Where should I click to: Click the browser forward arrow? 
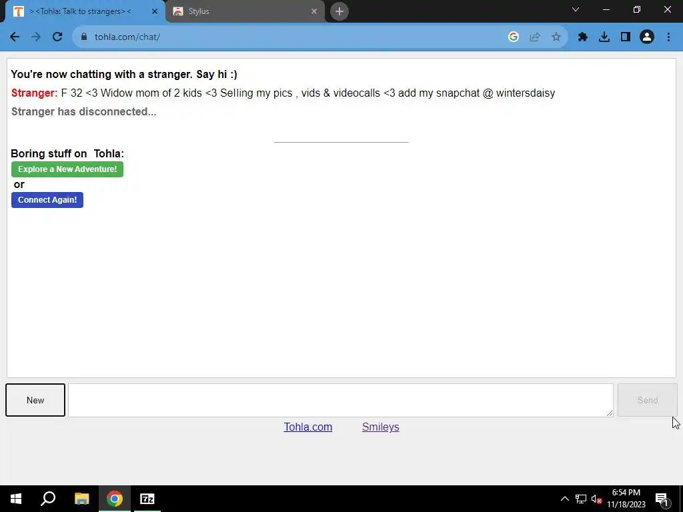tap(36, 37)
